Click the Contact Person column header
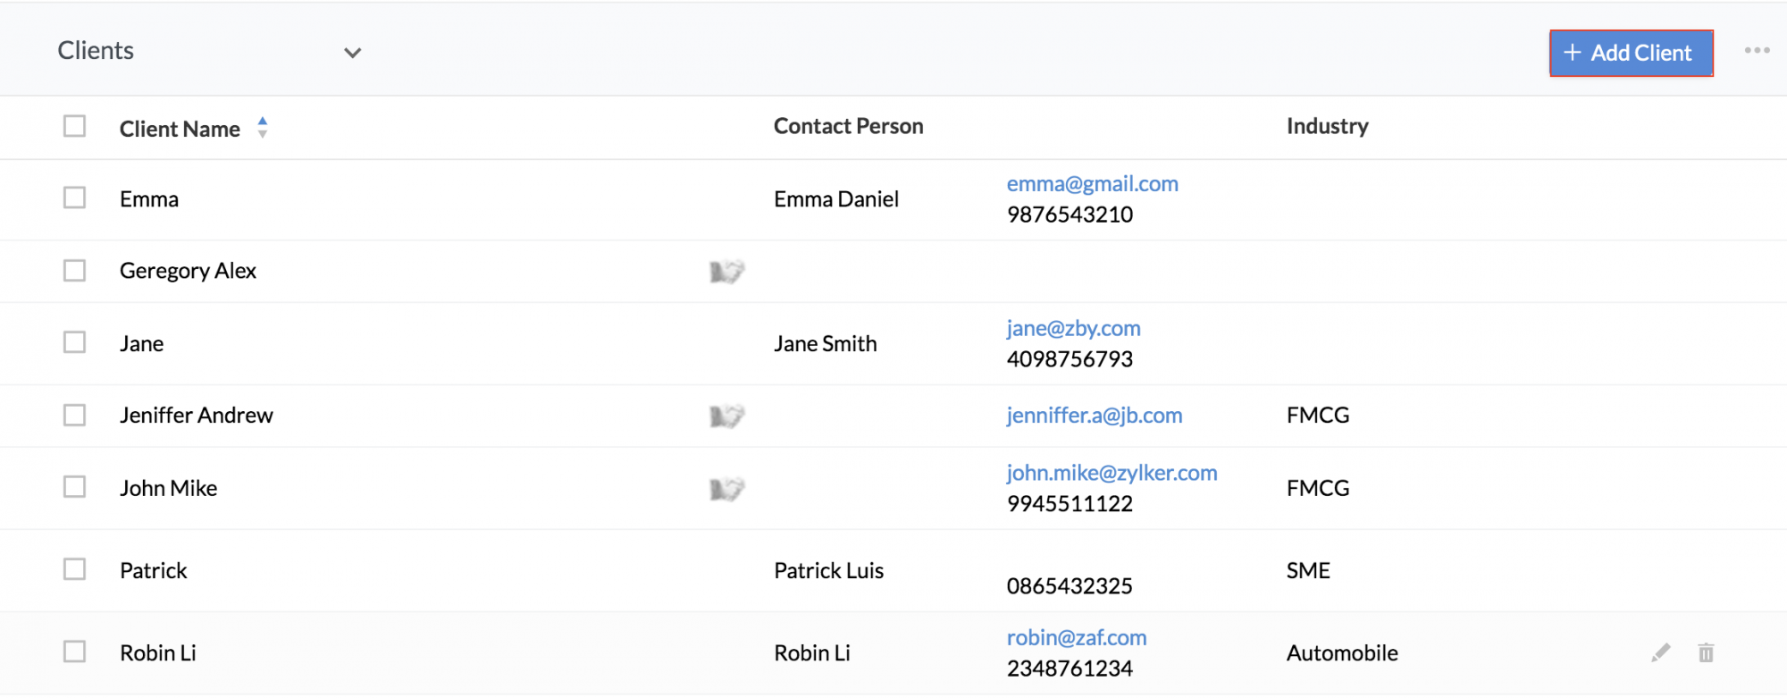Viewport: 1787px width, 698px height. 848,126
